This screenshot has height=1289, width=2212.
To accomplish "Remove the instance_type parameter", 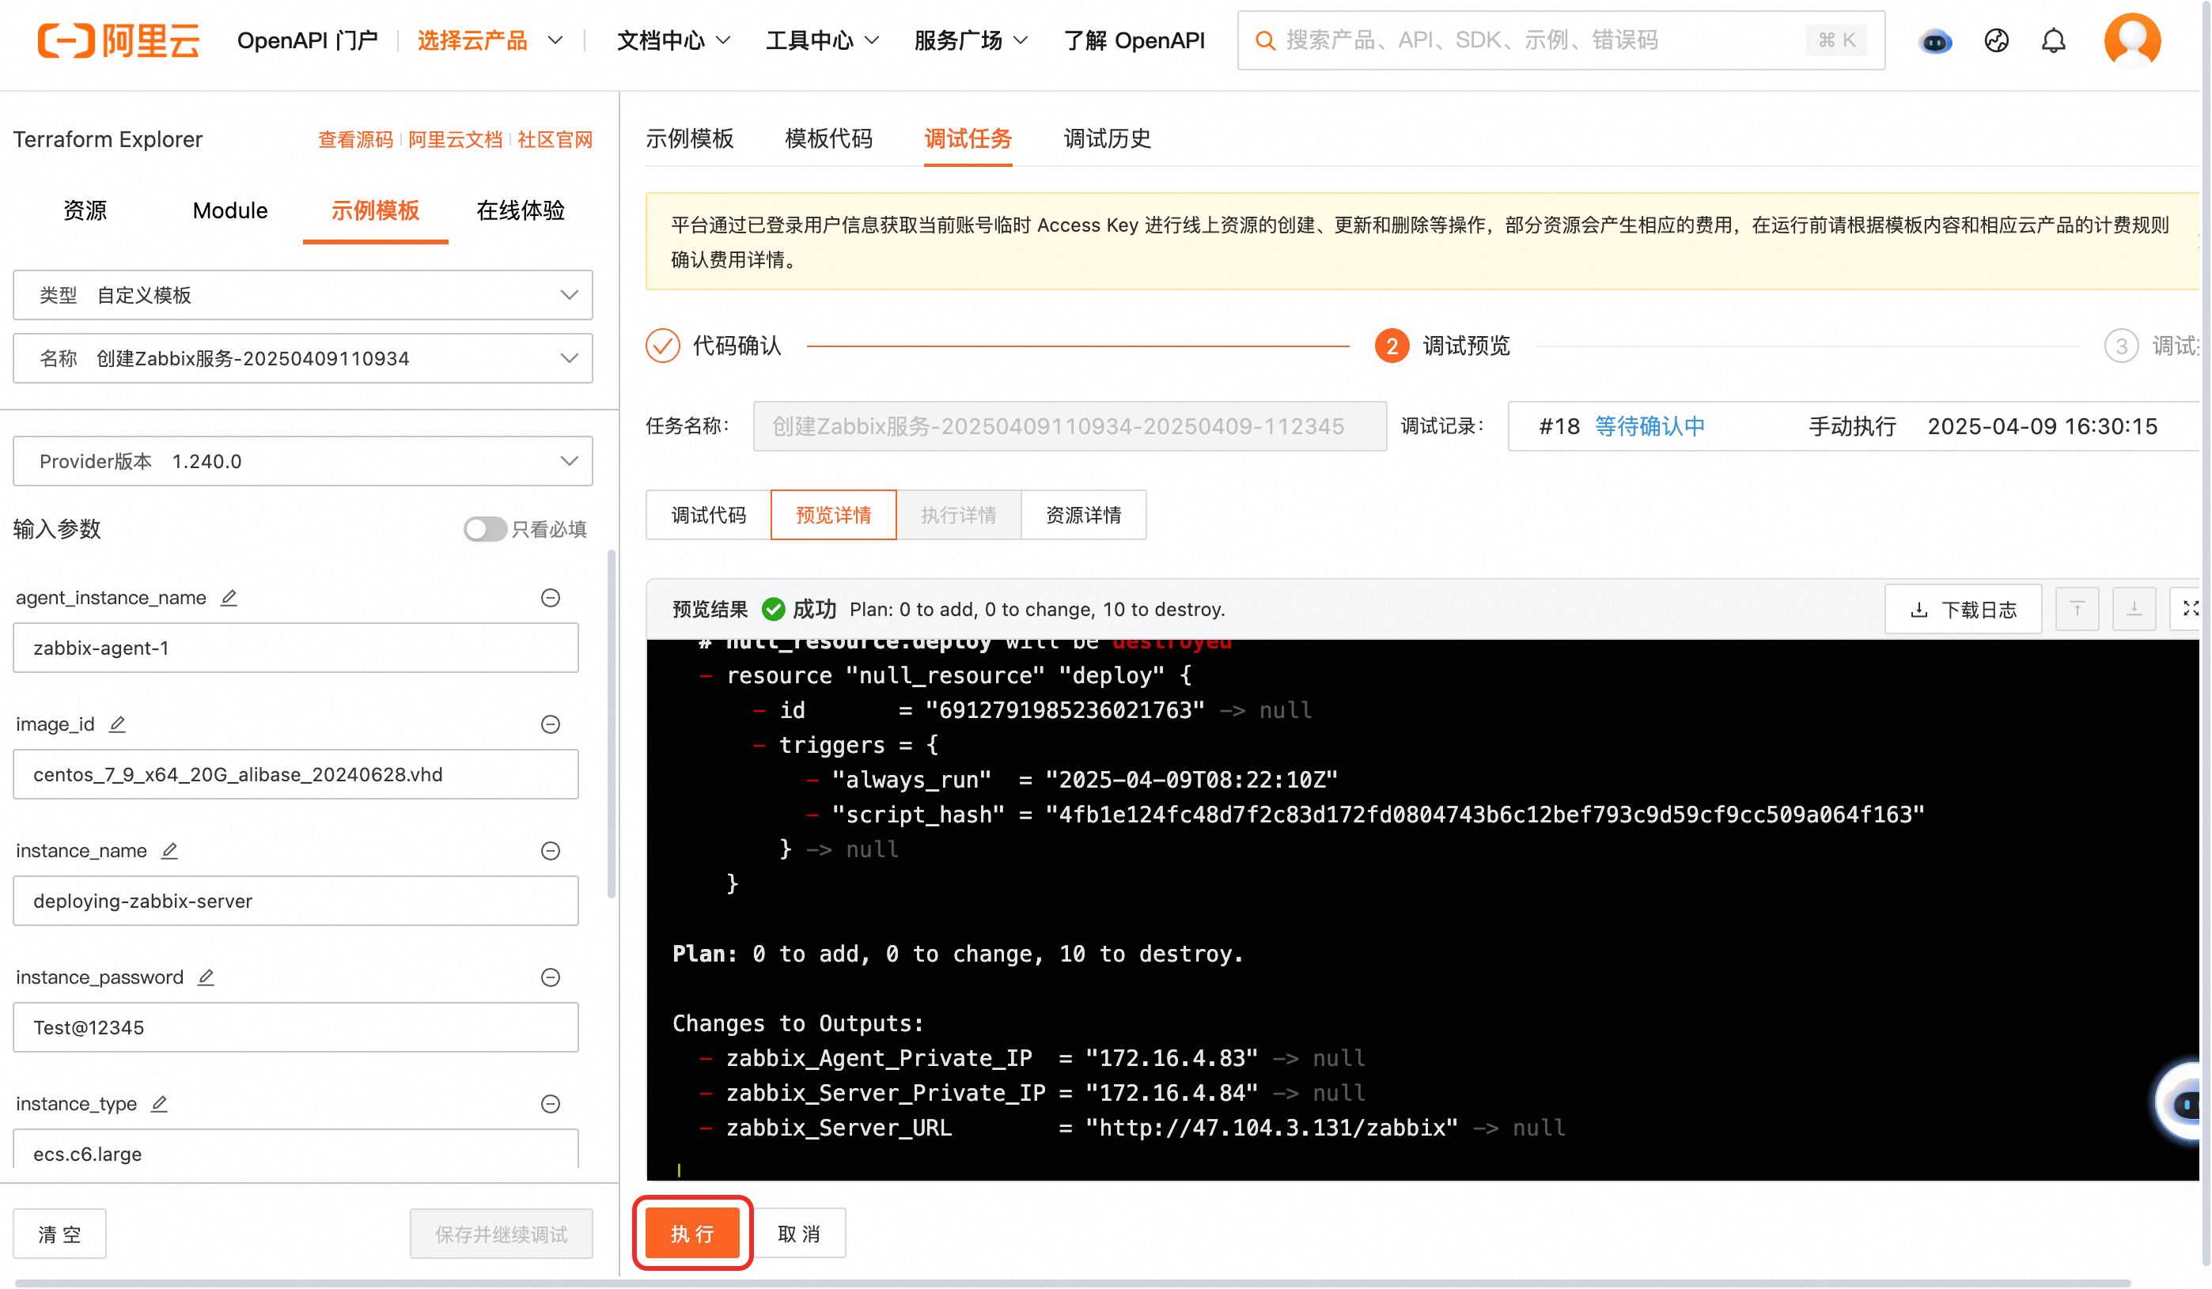I will [x=551, y=1103].
